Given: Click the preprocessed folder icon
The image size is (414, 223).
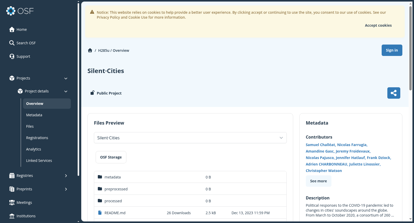Looking at the screenshot, I should (100, 189).
